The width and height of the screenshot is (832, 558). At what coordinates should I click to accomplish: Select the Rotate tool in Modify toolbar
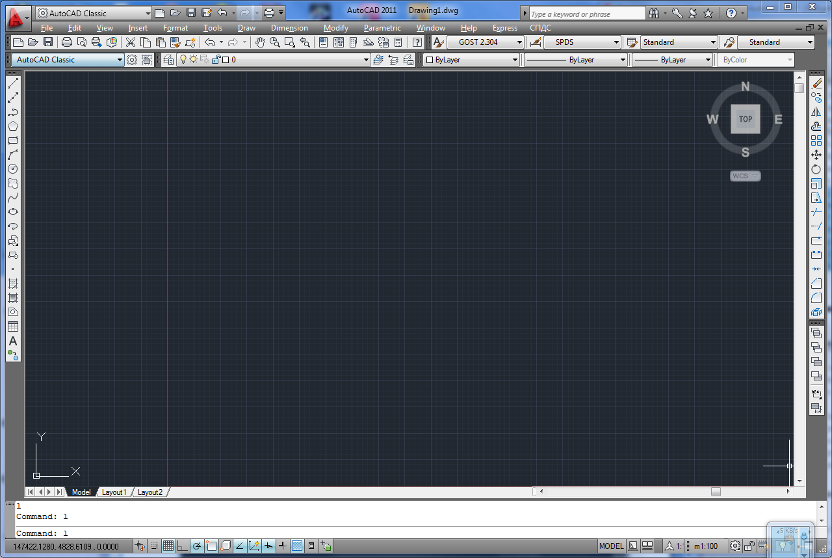coord(817,169)
